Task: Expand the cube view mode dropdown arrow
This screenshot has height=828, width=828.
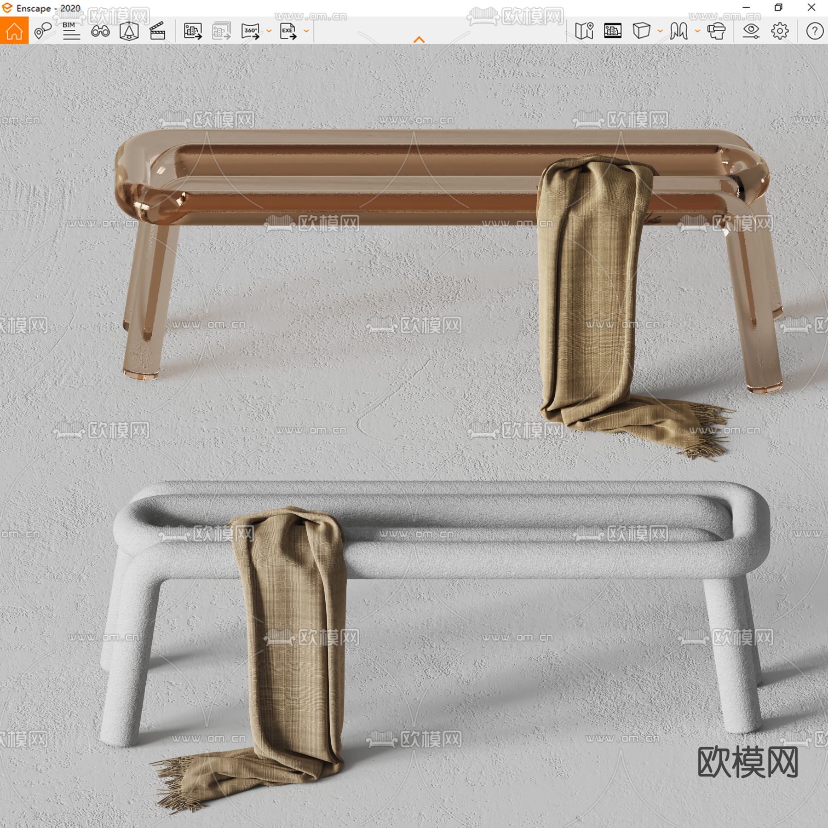Action: tap(660, 31)
